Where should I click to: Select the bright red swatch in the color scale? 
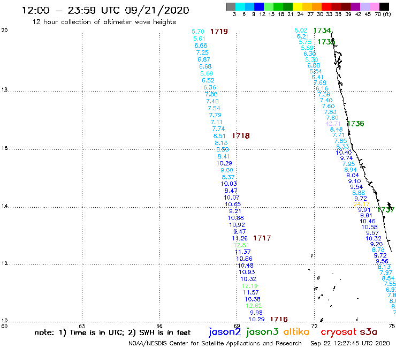[326, 6]
